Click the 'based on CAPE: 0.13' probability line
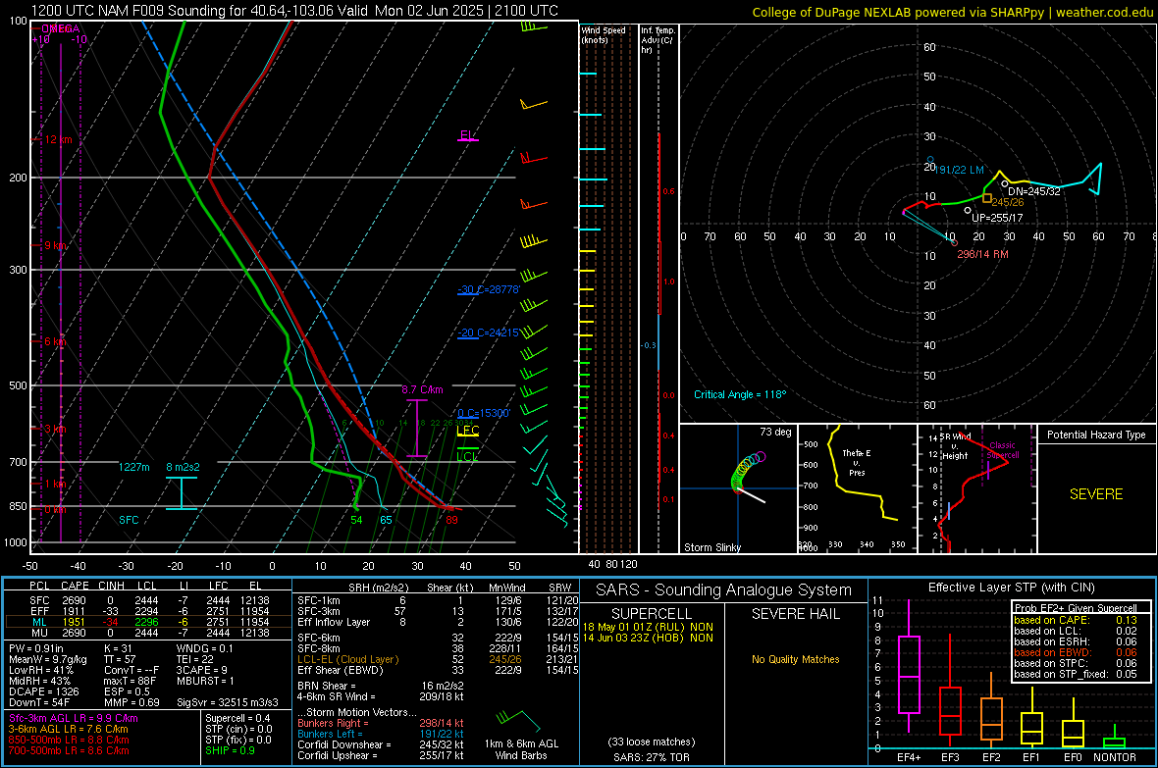This screenshot has height=768, width=1158. tap(1076, 620)
